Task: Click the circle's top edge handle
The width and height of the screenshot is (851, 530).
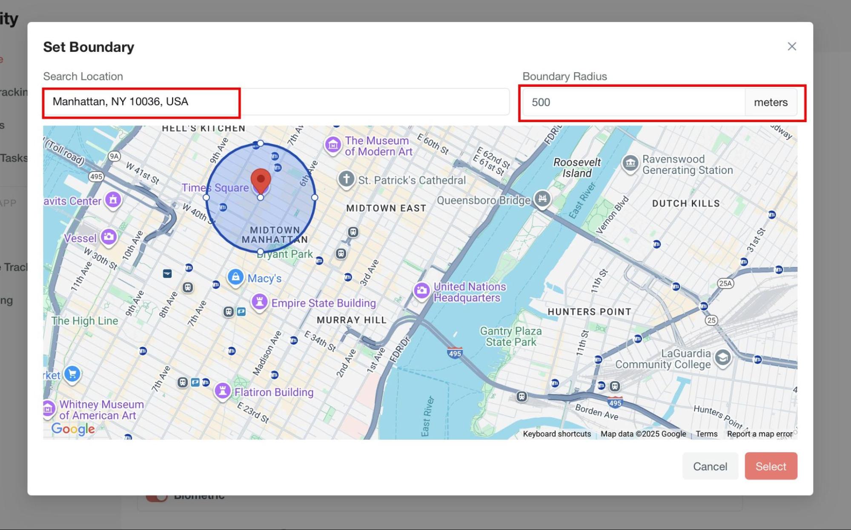Action: (261, 143)
